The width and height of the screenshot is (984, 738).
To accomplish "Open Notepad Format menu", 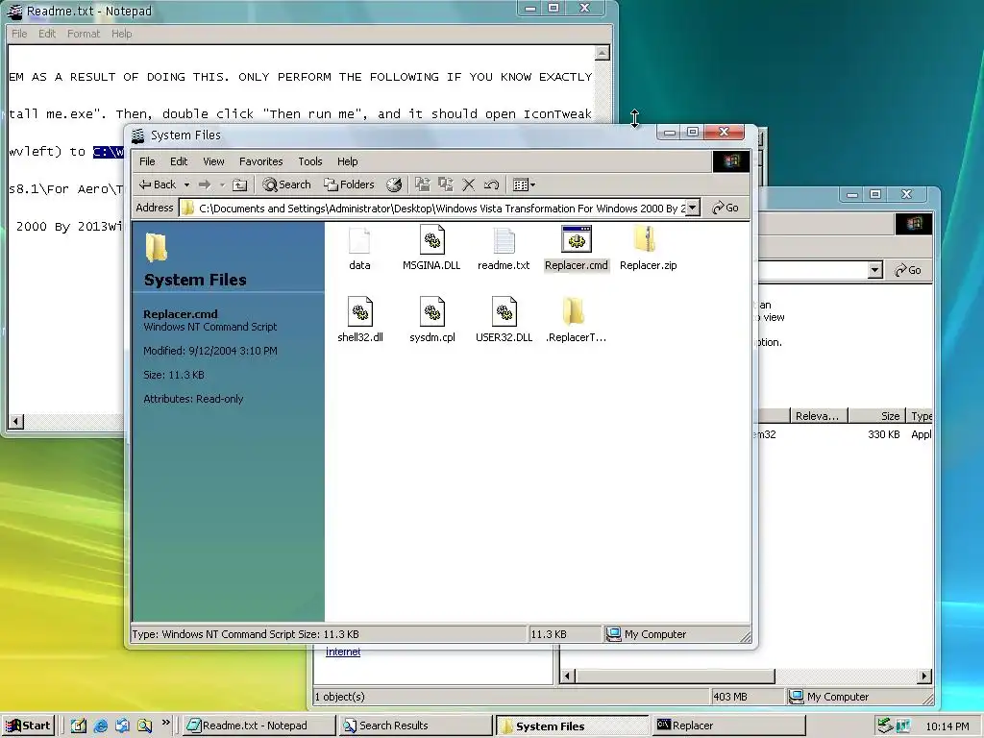I will pos(84,34).
